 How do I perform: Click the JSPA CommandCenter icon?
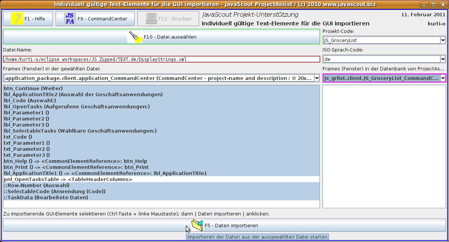pos(70,19)
